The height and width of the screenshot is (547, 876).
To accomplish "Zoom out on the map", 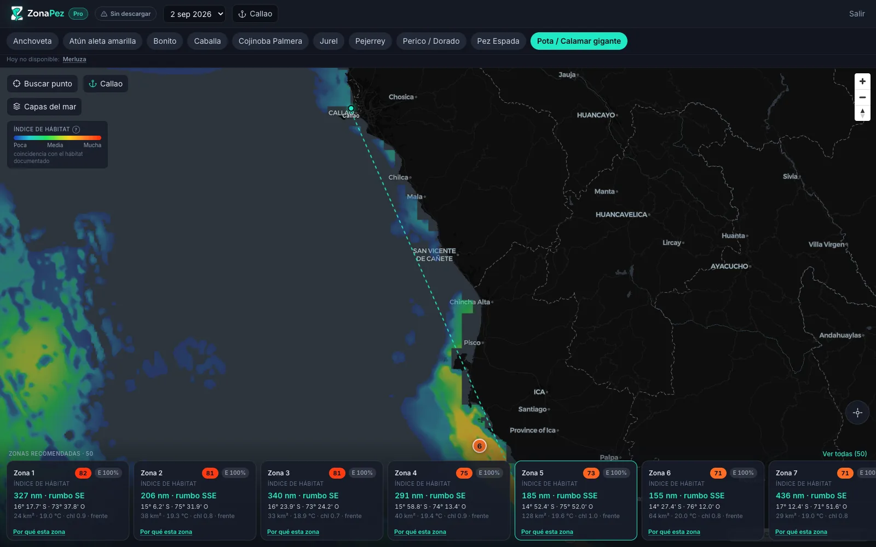I will 862,97.
